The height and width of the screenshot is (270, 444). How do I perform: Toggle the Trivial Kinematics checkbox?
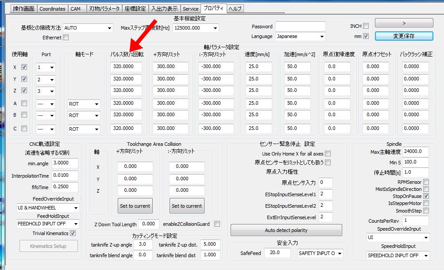(x=73, y=233)
